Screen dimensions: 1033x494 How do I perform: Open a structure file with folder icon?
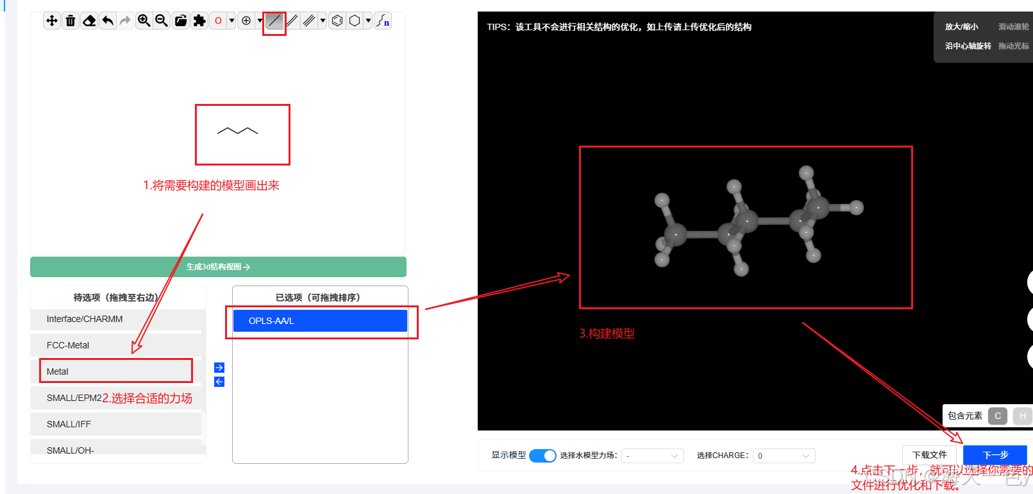pos(181,21)
